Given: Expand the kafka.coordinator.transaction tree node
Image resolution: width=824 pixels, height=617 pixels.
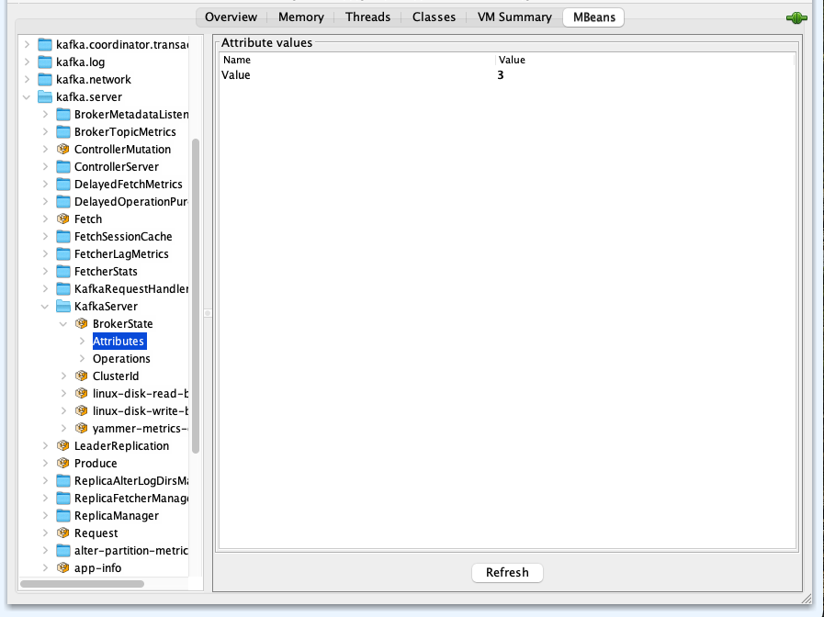Looking at the screenshot, I should (27, 45).
